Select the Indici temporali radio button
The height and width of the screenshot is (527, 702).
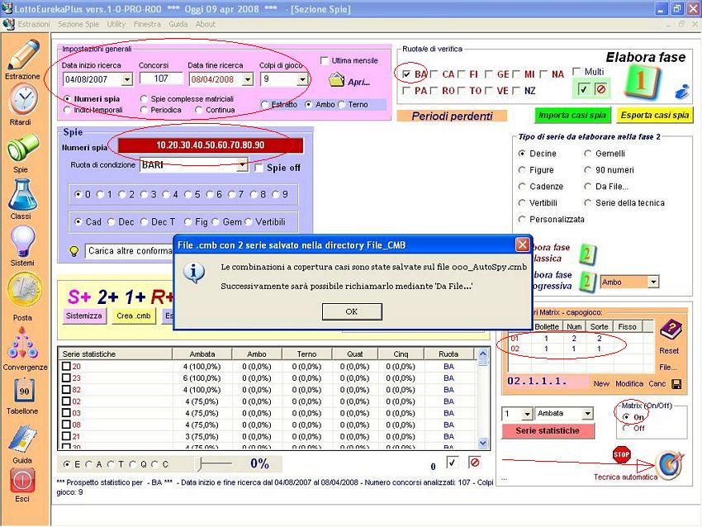(x=67, y=110)
